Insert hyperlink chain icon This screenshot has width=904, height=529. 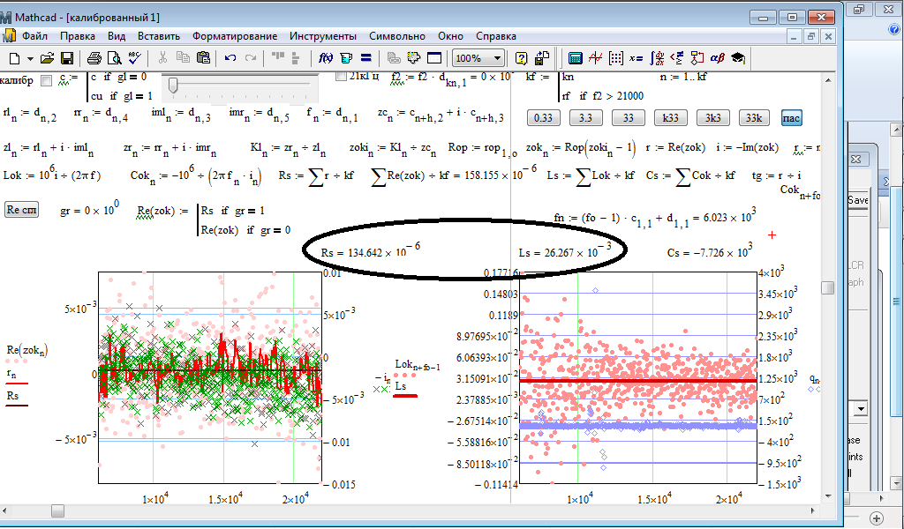point(394,58)
